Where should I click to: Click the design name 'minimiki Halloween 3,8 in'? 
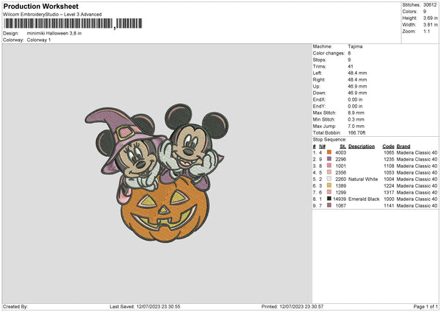[x=54, y=33]
